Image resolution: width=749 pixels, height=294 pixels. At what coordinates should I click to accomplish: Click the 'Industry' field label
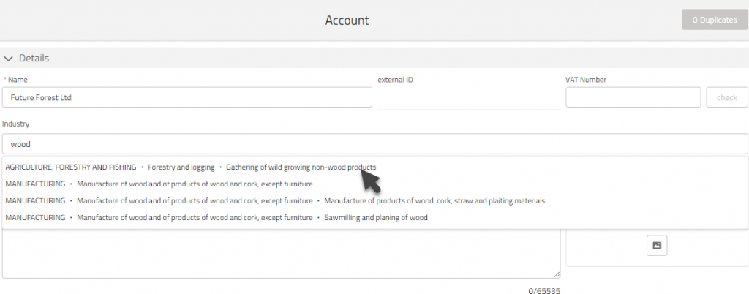pos(15,124)
